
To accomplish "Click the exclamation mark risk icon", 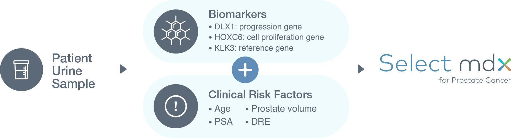I will click(x=176, y=106).
